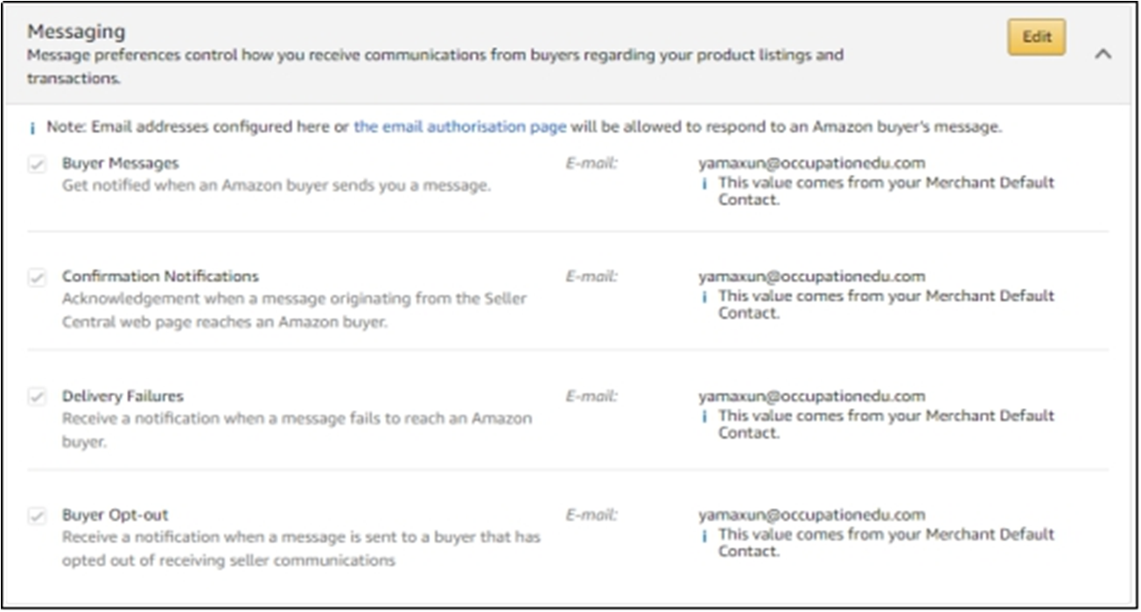This screenshot has width=1141, height=612.
Task: Click the info icon beside the Note text
Action: [32, 128]
